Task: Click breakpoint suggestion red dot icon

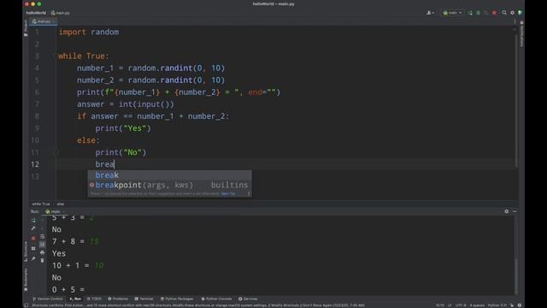Action: point(91,185)
